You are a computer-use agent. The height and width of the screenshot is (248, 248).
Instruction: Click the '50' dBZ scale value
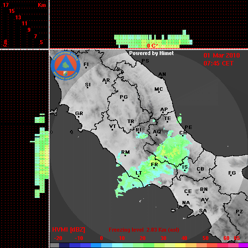coord(205,238)
